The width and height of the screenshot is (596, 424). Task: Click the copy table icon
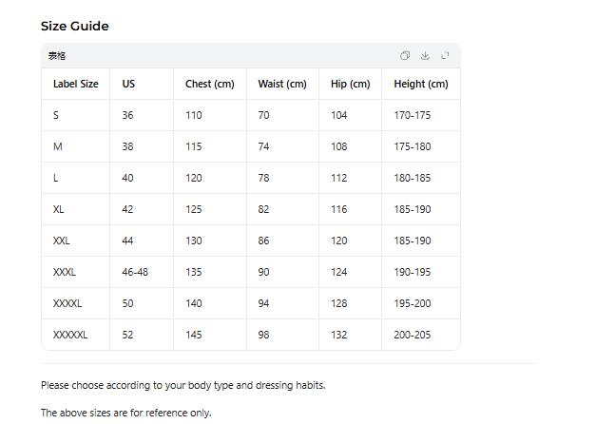pyautogui.click(x=405, y=55)
